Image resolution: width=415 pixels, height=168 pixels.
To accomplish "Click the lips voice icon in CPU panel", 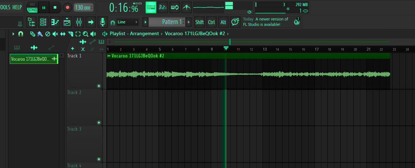I will [x=305, y=11].
